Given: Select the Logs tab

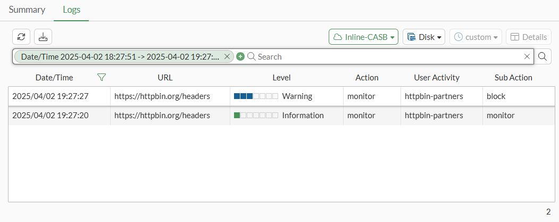Looking at the screenshot, I should pos(71,10).
